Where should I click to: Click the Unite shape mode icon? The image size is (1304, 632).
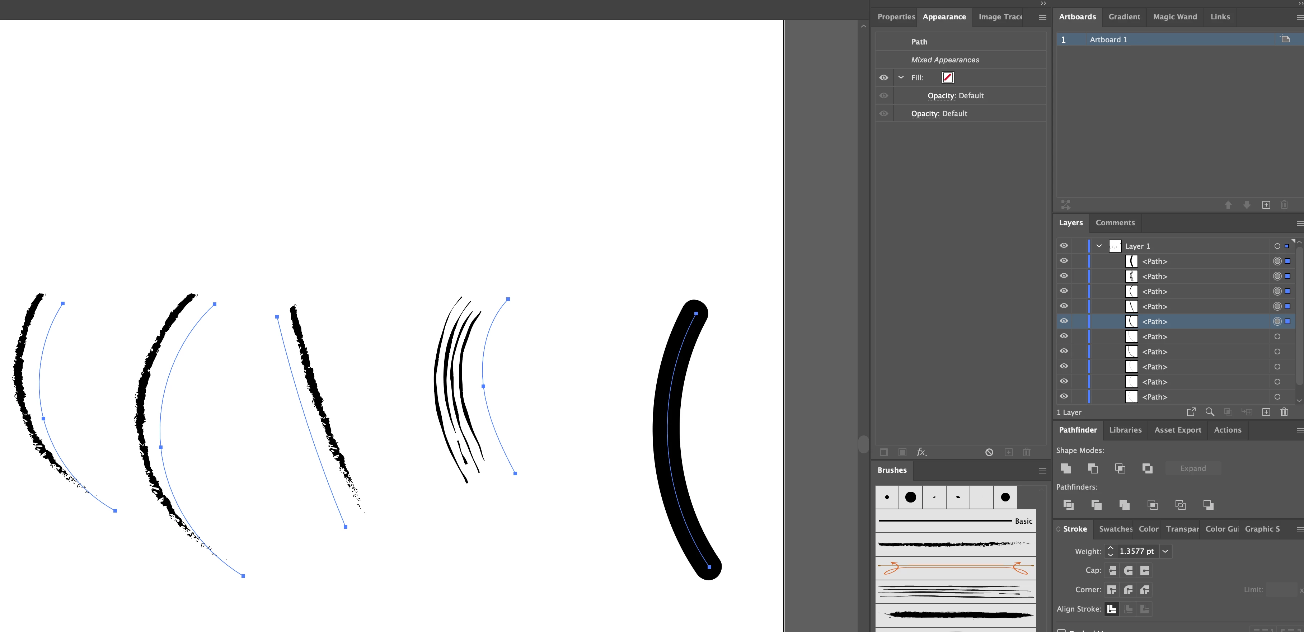coord(1066,468)
